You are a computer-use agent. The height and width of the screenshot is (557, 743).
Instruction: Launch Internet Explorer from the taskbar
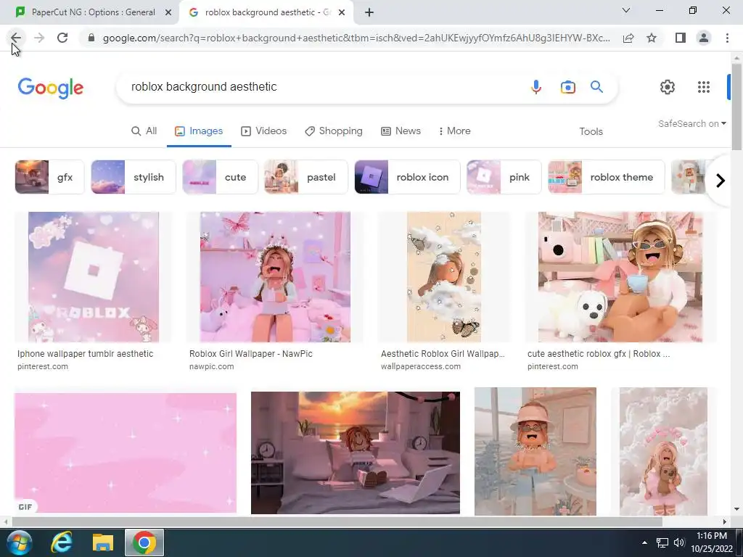coord(62,542)
